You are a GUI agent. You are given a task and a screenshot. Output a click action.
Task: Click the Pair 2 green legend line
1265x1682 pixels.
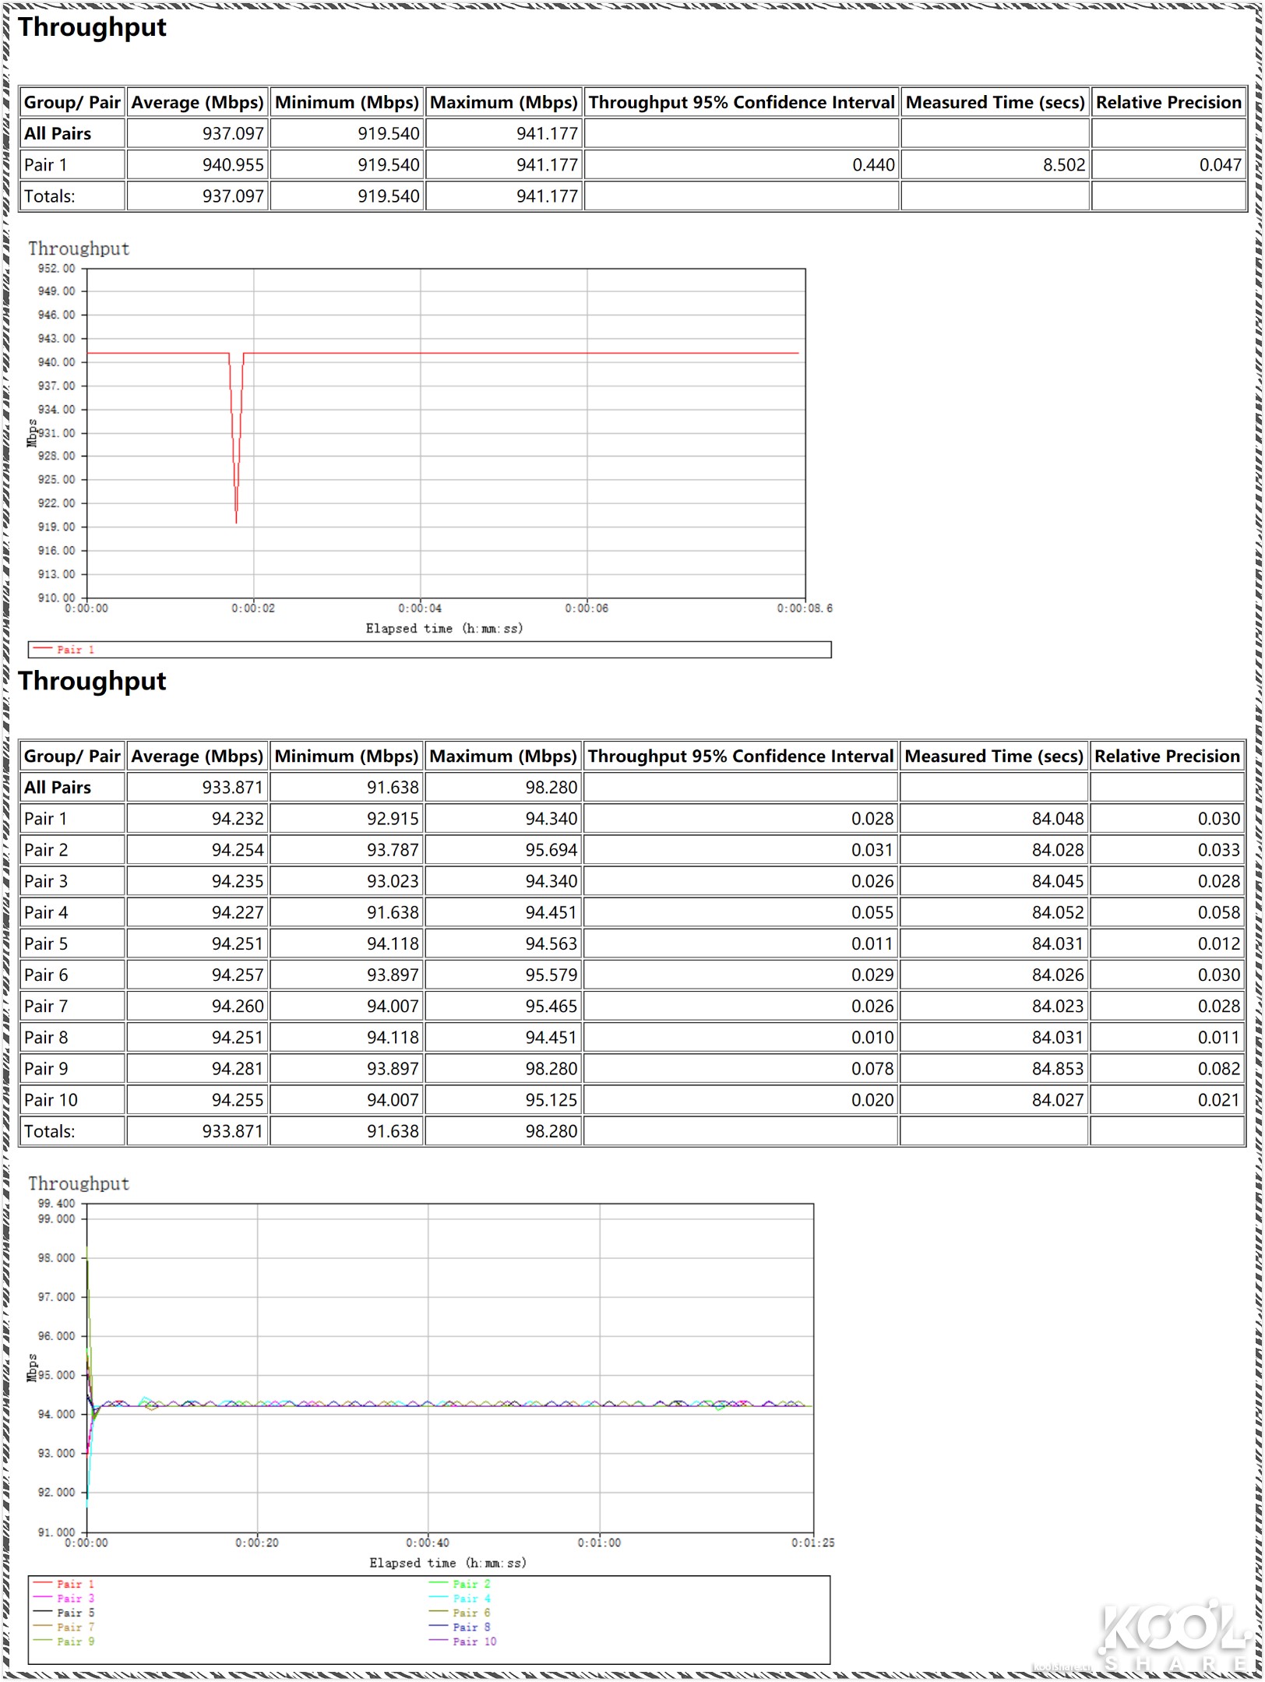coord(439,1584)
